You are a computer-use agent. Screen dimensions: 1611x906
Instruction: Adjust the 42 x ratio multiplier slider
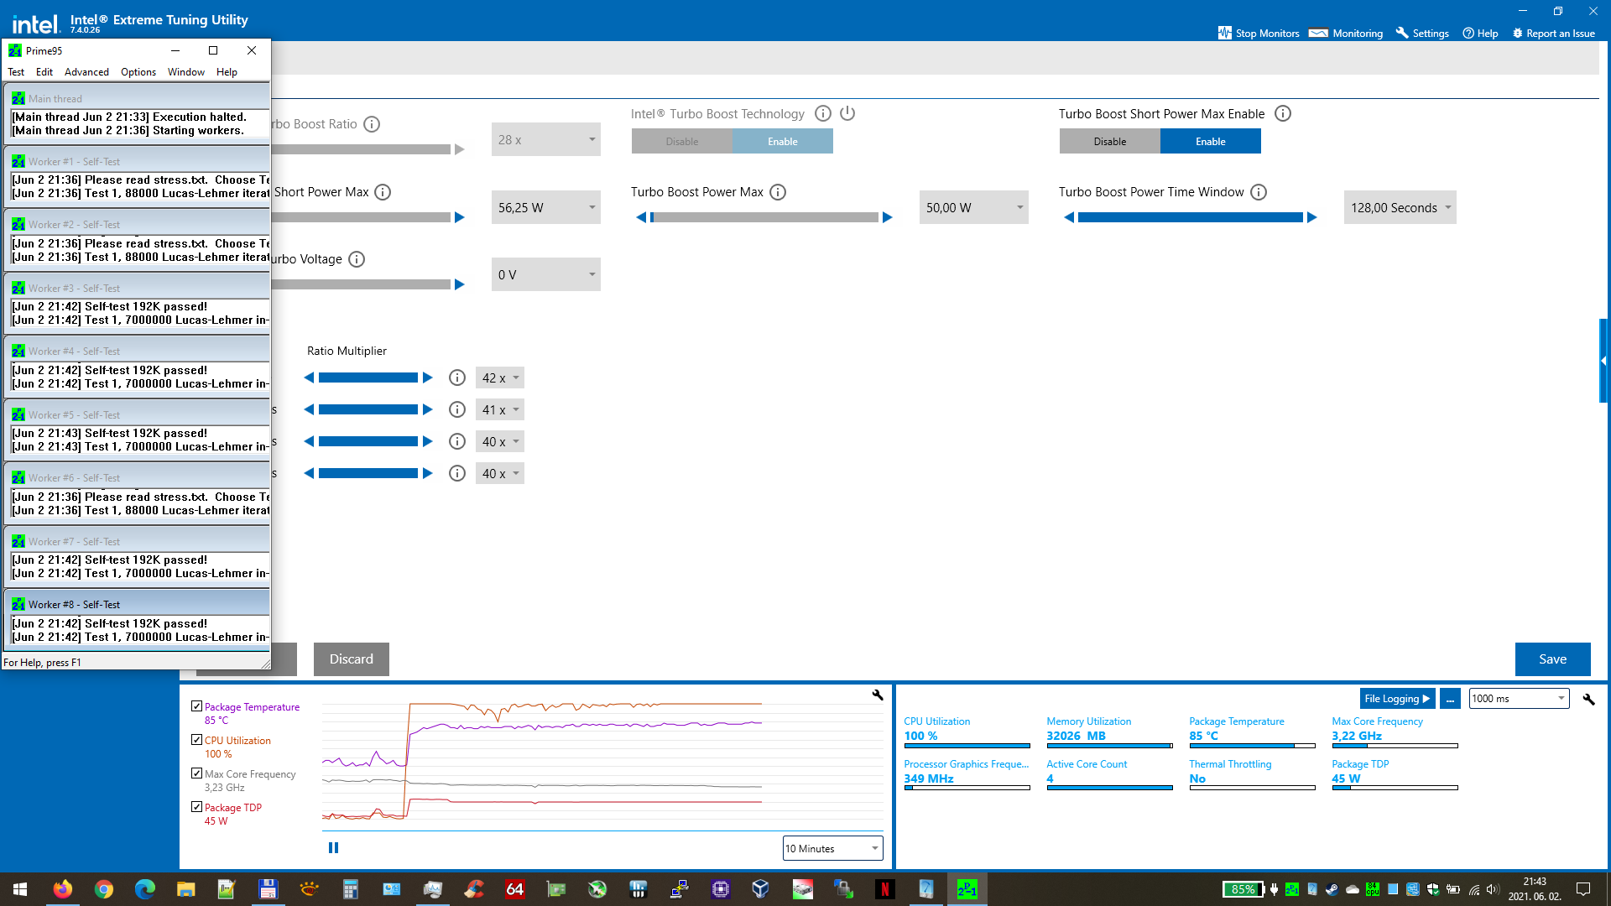(x=368, y=377)
